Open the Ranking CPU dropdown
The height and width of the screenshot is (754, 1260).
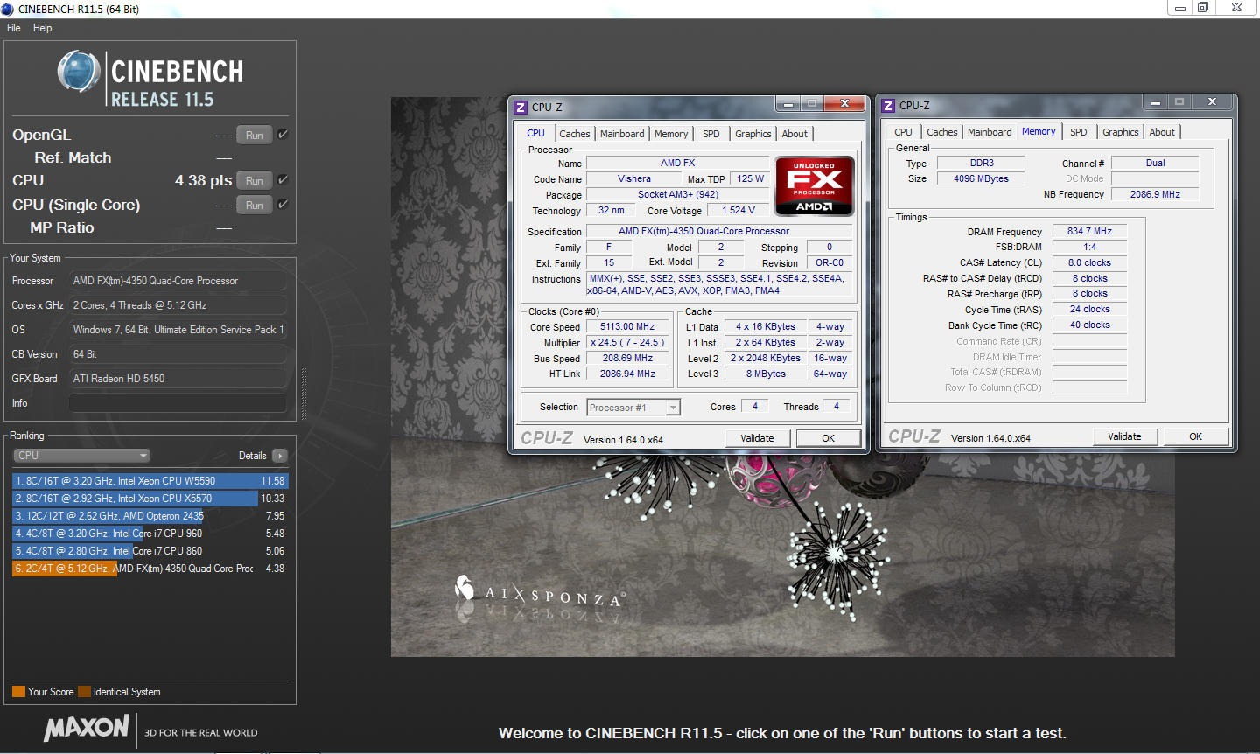82,456
